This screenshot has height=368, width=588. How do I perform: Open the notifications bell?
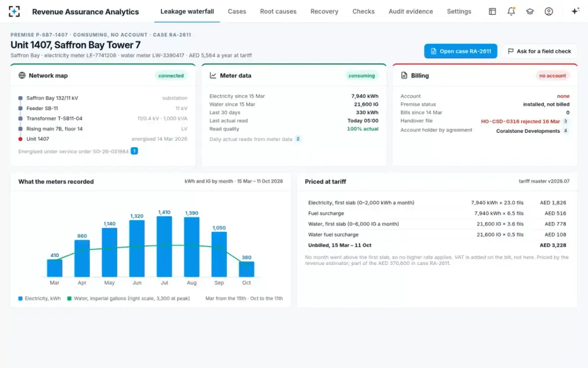511,11
